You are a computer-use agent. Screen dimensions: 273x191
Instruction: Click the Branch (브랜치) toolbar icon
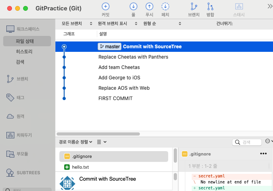194,6
